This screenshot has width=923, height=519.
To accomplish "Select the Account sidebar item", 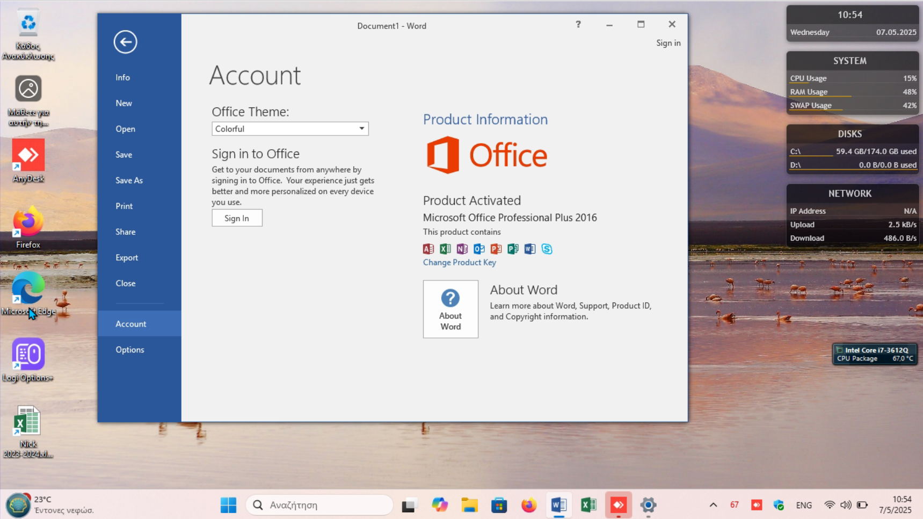I will click(140, 324).
